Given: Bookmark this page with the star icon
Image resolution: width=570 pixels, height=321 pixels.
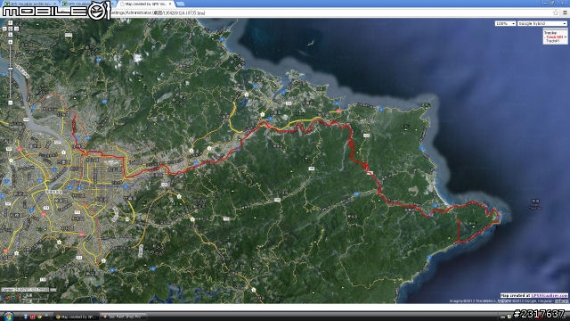Looking at the screenshot, I should pyautogui.click(x=556, y=12).
